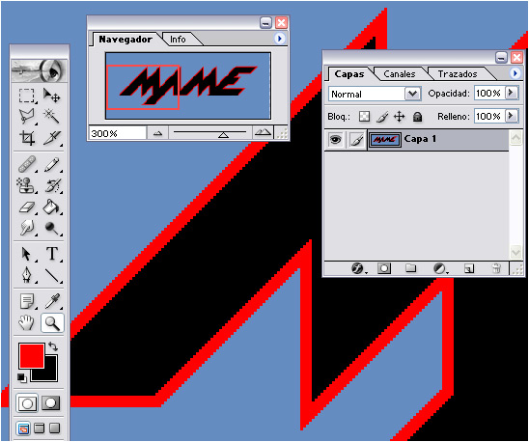Open Navegador panel options menu arrow
Image resolution: width=529 pixels, height=442 pixels.
[279, 39]
